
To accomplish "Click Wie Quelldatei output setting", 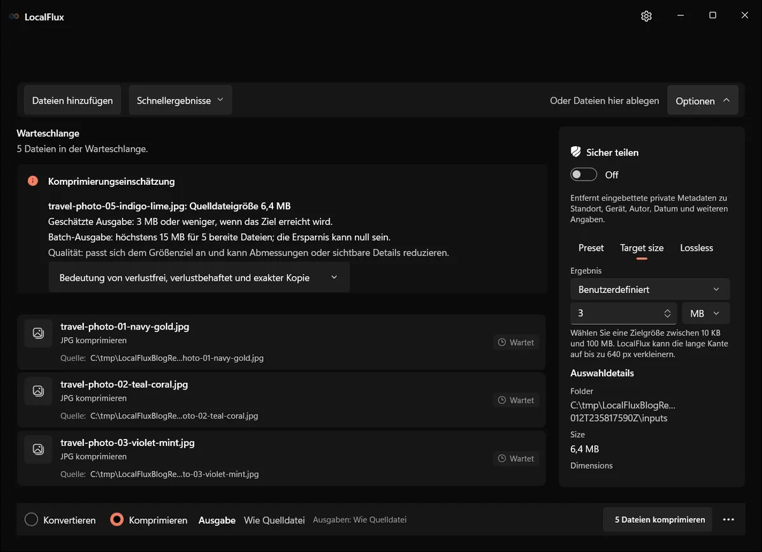I will [275, 520].
